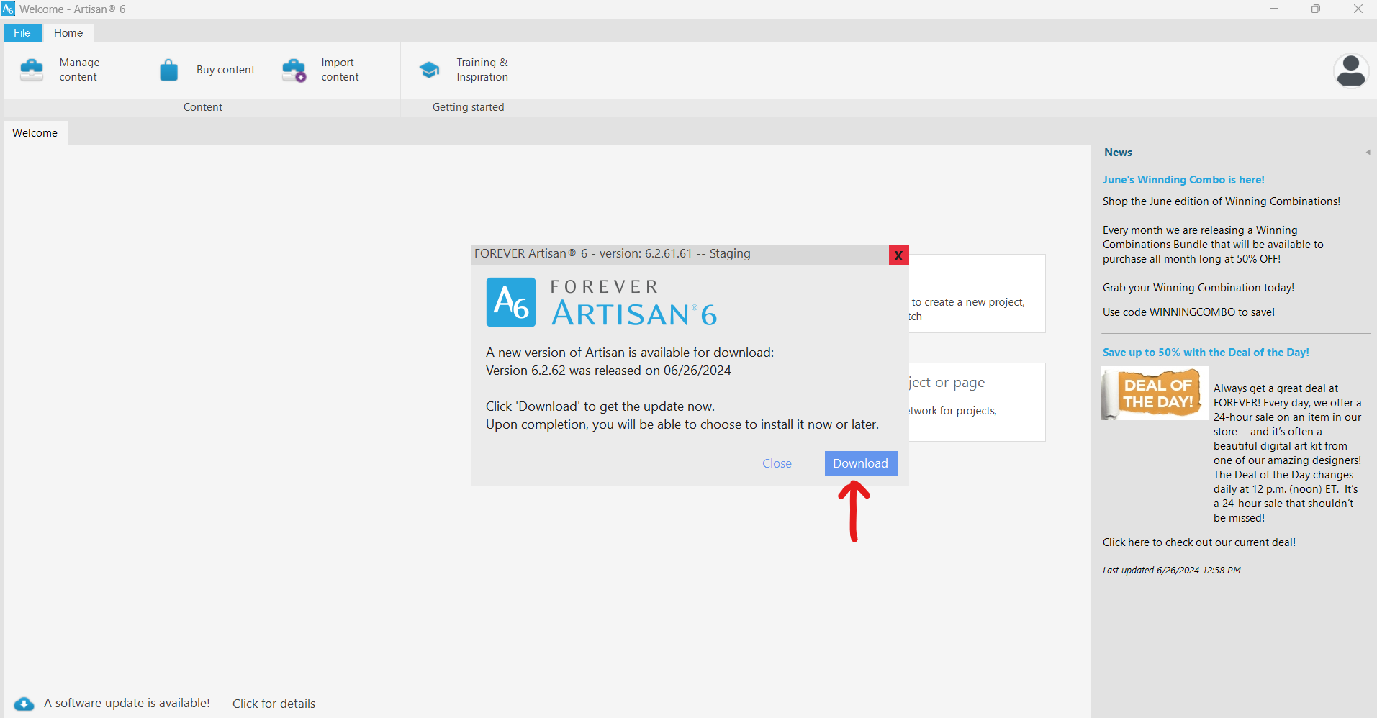Click the 'create a new project' card
Viewport: 1377px width, 718px height.
click(x=977, y=294)
